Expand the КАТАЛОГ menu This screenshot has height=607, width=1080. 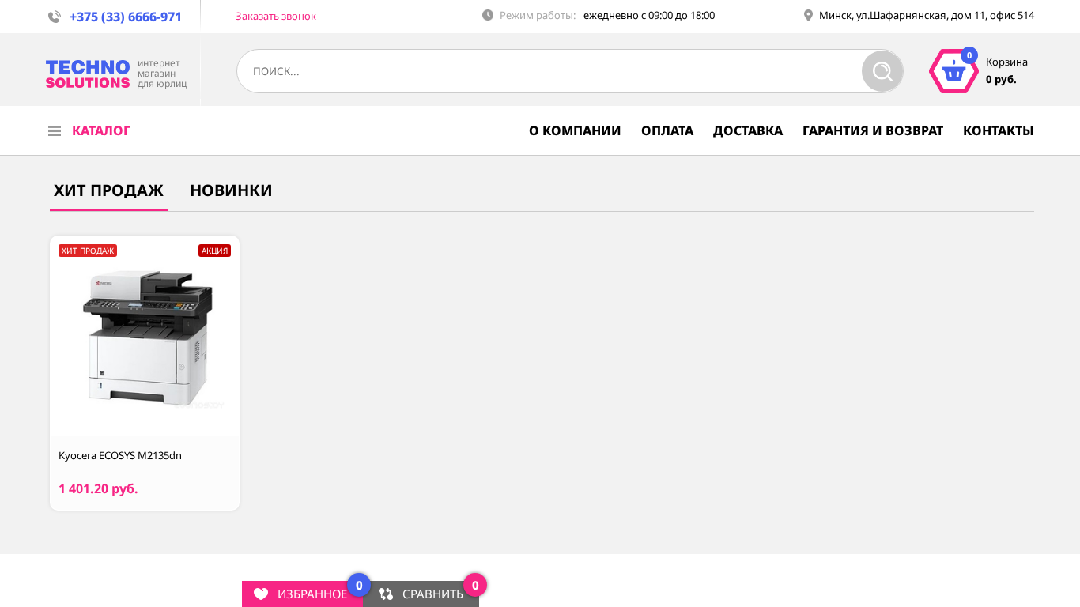101,130
